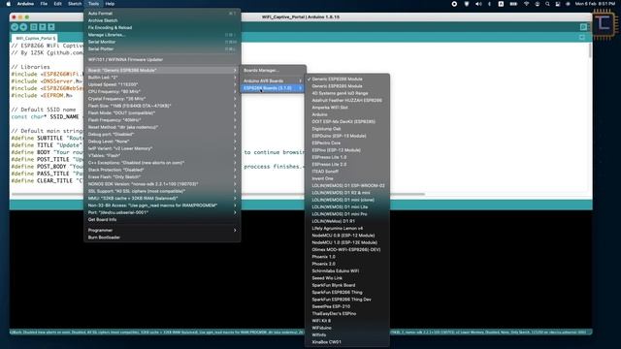Open the Edit menu
Screen dimensions: 621x349
[58, 4]
